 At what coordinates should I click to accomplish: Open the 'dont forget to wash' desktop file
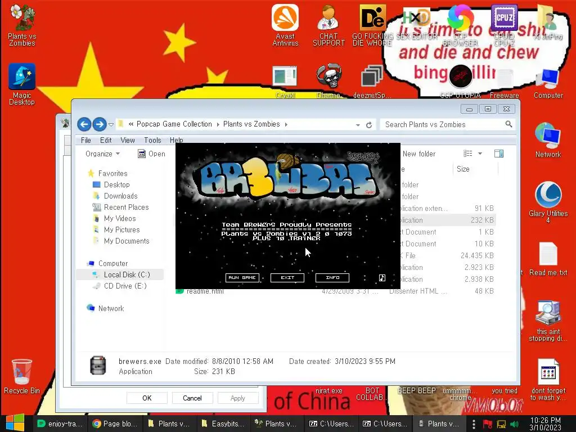pos(548,380)
